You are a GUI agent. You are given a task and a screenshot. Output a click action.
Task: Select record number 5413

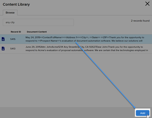13,49
